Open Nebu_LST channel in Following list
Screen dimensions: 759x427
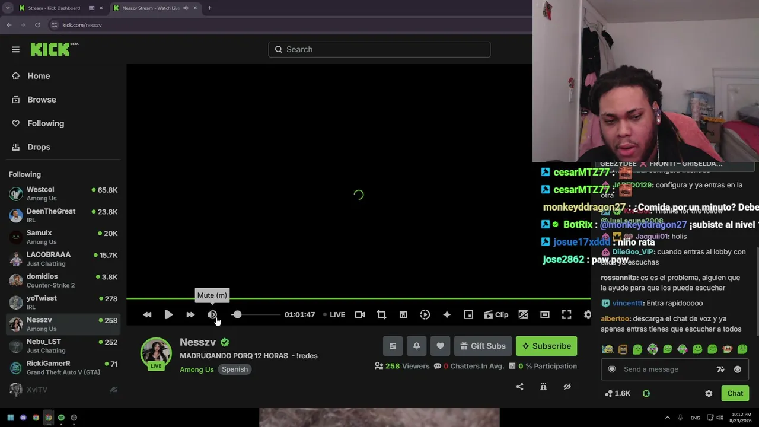tap(63, 346)
